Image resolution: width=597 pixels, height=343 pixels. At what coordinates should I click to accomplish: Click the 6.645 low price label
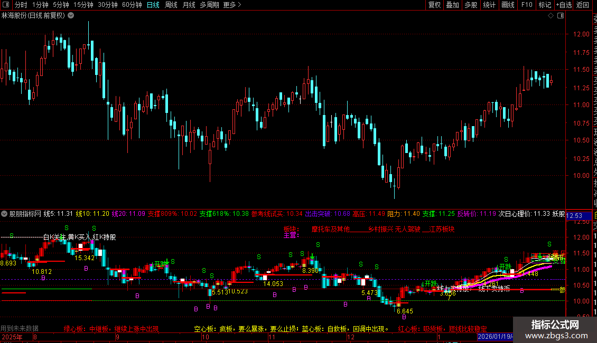click(405, 311)
